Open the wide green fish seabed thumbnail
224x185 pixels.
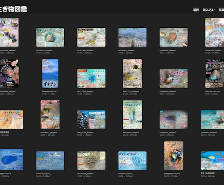132,37
